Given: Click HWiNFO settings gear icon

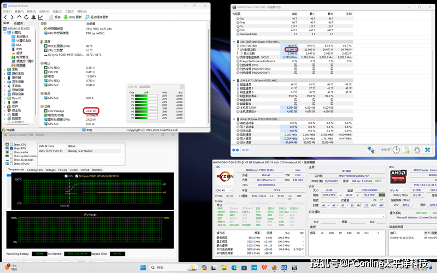Looking at the screenshot, I should (x=417, y=150).
